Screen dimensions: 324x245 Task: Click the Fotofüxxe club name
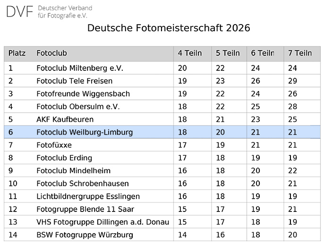(54, 145)
